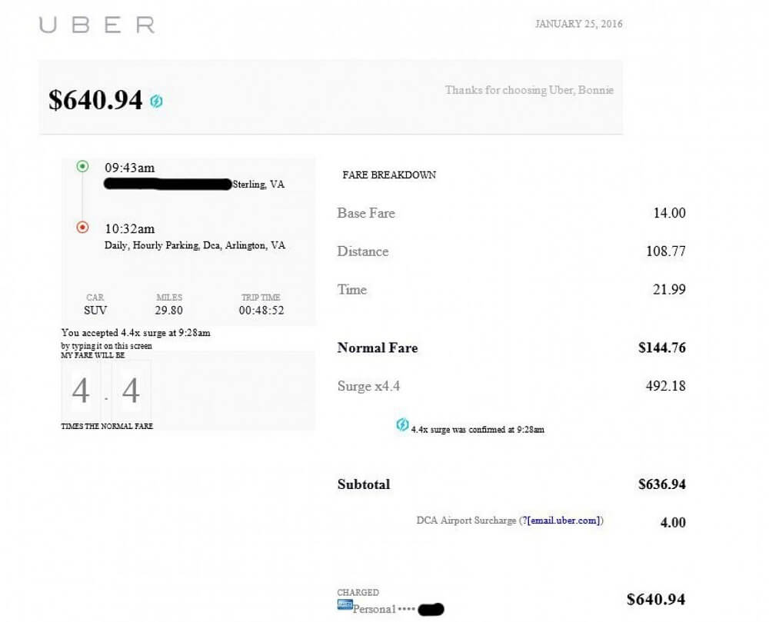Click the UBER logo
This screenshot has width=769, height=622.
click(97, 25)
